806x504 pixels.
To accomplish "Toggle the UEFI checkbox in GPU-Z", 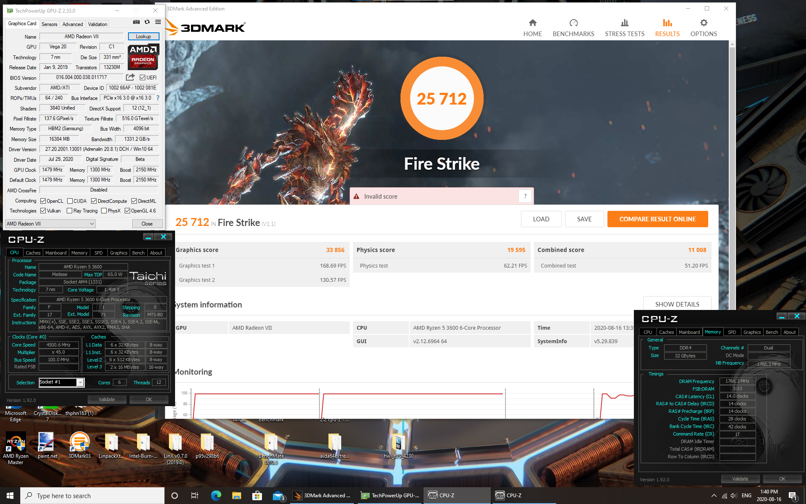I will pyautogui.click(x=143, y=78).
